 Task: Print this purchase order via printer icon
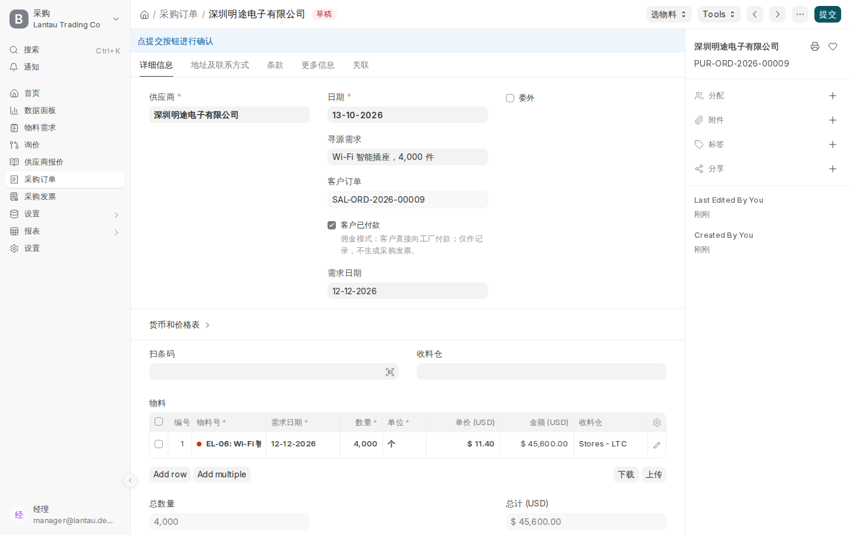tap(815, 46)
